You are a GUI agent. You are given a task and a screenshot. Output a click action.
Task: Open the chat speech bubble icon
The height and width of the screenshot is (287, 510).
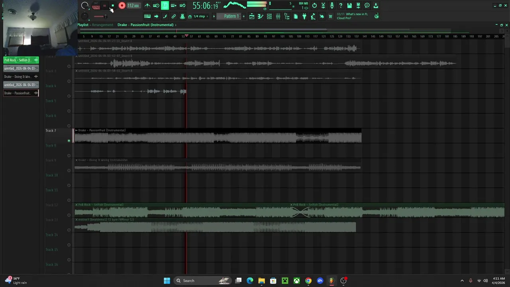pos(367,6)
